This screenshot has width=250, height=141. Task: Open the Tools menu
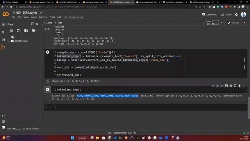pos(52,17)
